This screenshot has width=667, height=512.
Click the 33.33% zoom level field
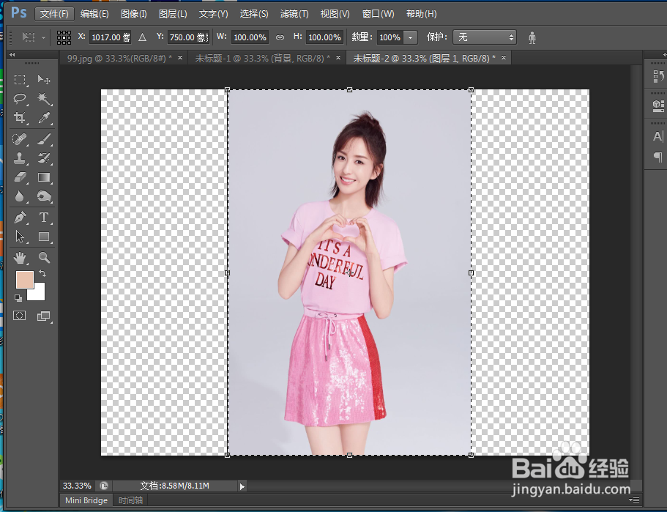click(77, 486)
